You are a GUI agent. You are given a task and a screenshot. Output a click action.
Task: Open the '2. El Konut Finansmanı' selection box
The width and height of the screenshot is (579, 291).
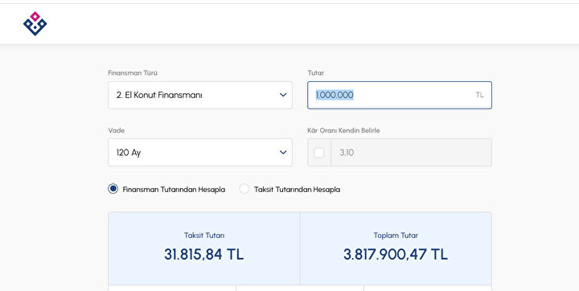(x=200, y=96)
